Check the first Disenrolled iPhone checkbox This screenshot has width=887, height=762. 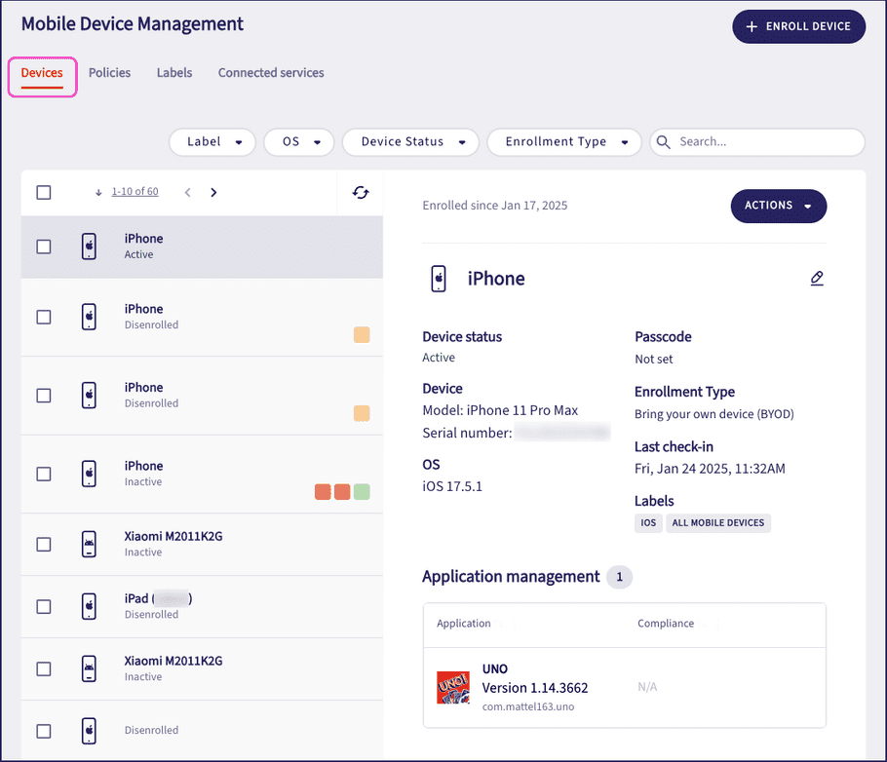pyautogui.click(x=44, y=317)
